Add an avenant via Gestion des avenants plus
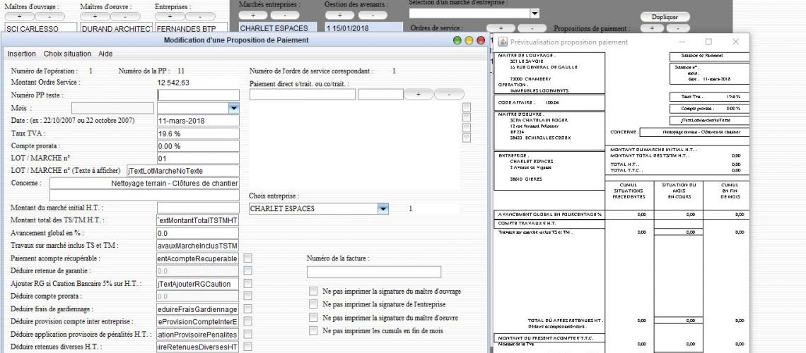The width and height of the screenshot is (806, 353). click(340, 16)
